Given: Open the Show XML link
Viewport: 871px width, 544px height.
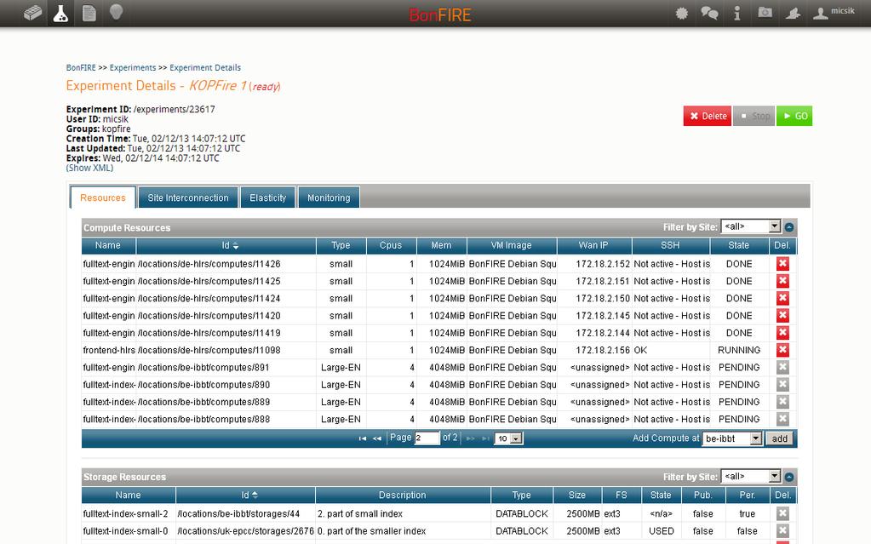Looking at the screenshot, I should (x=89, y=168).
